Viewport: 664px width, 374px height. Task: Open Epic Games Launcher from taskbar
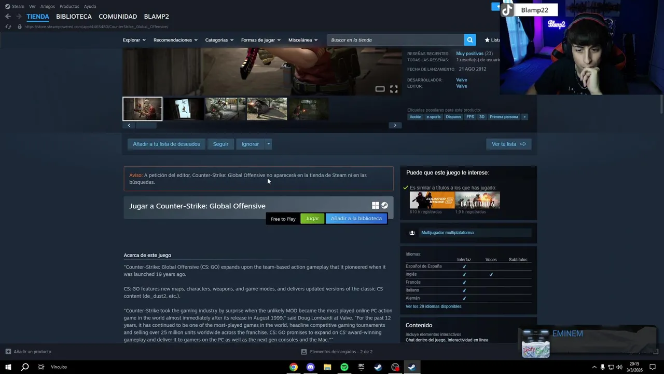(x=361, y=367)
